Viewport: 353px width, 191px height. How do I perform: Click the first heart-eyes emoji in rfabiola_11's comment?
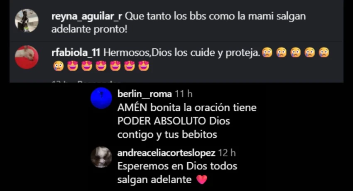(73, 66)
